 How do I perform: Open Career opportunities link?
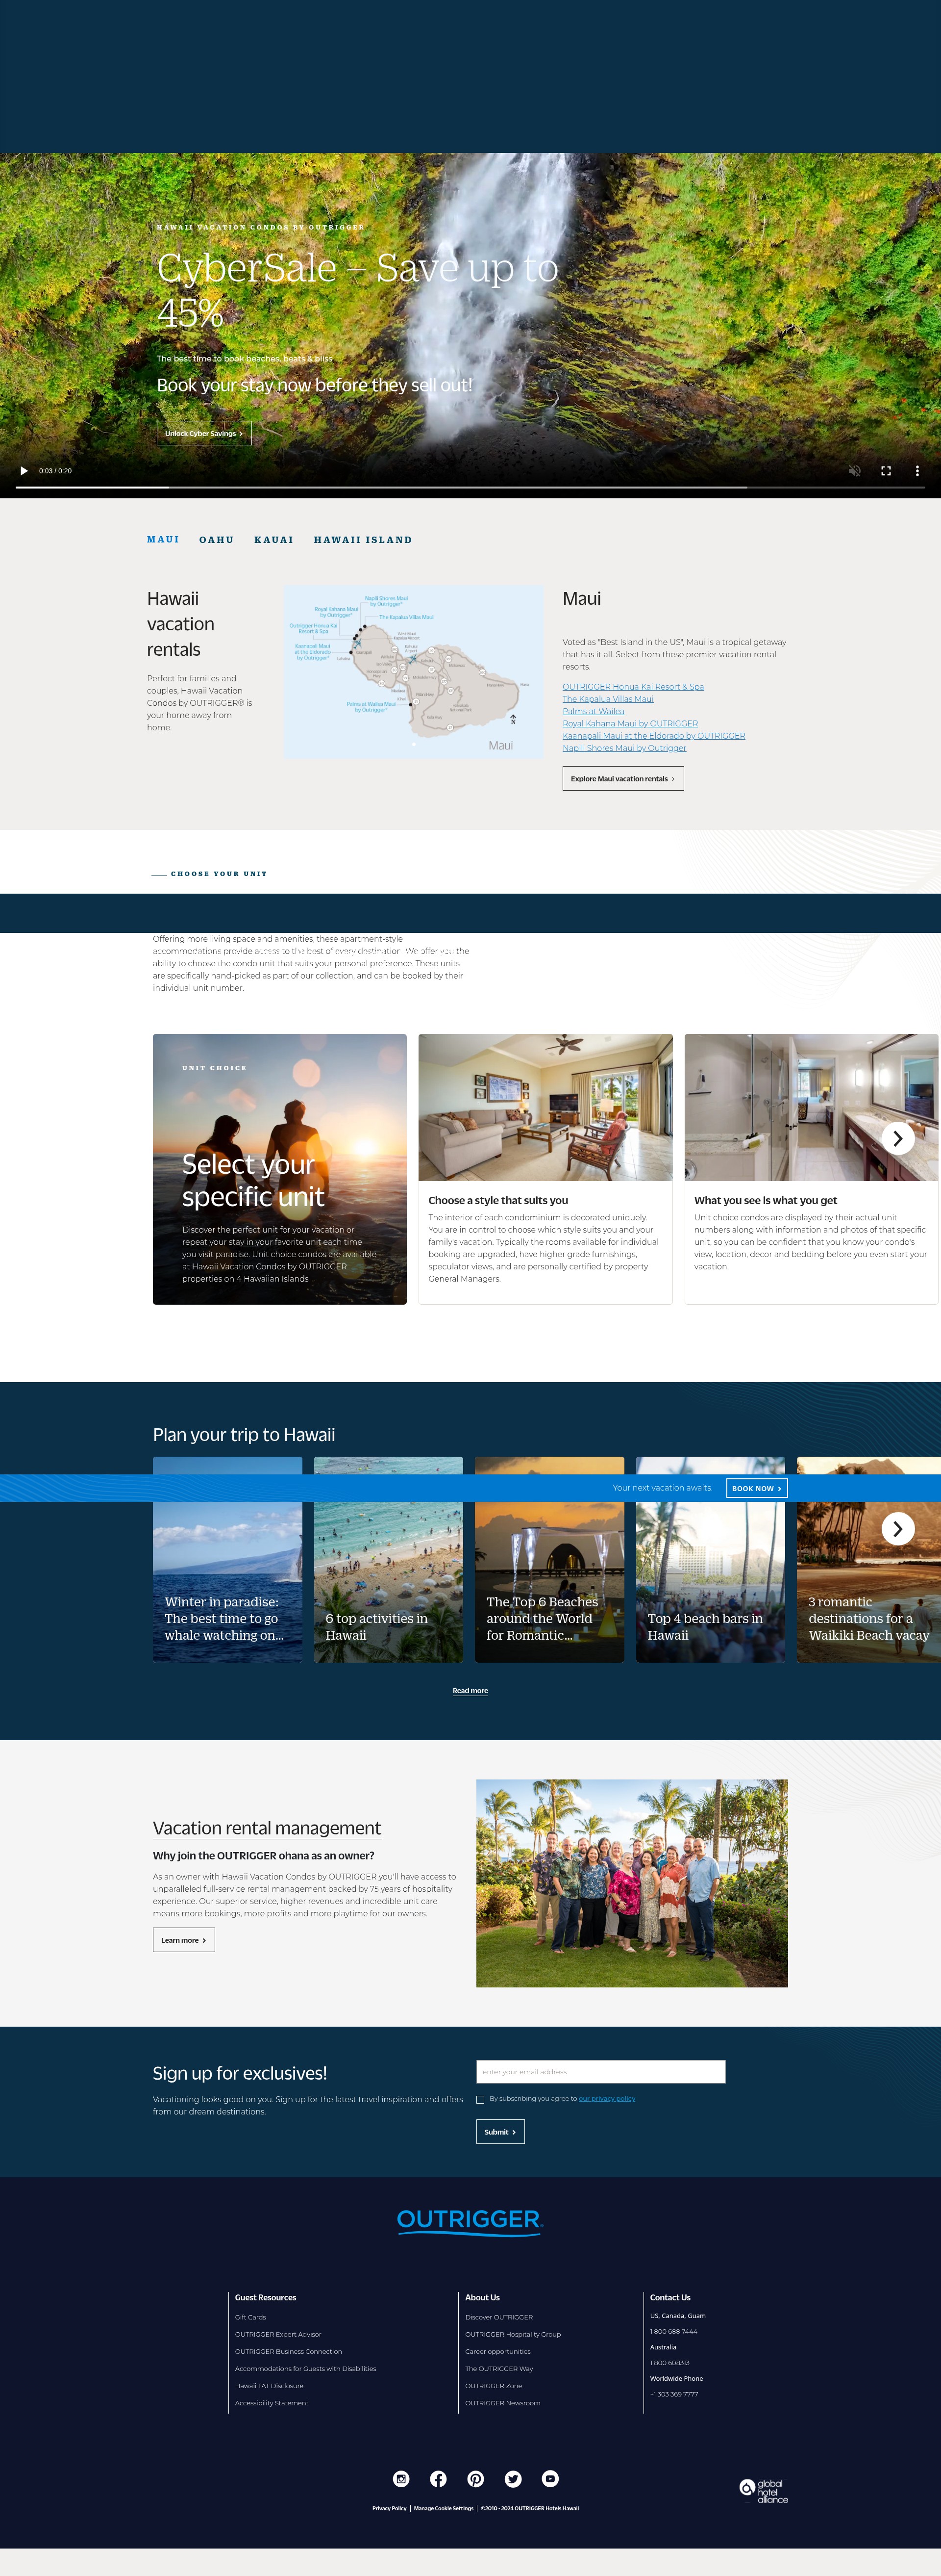(x=498, y=2351)
